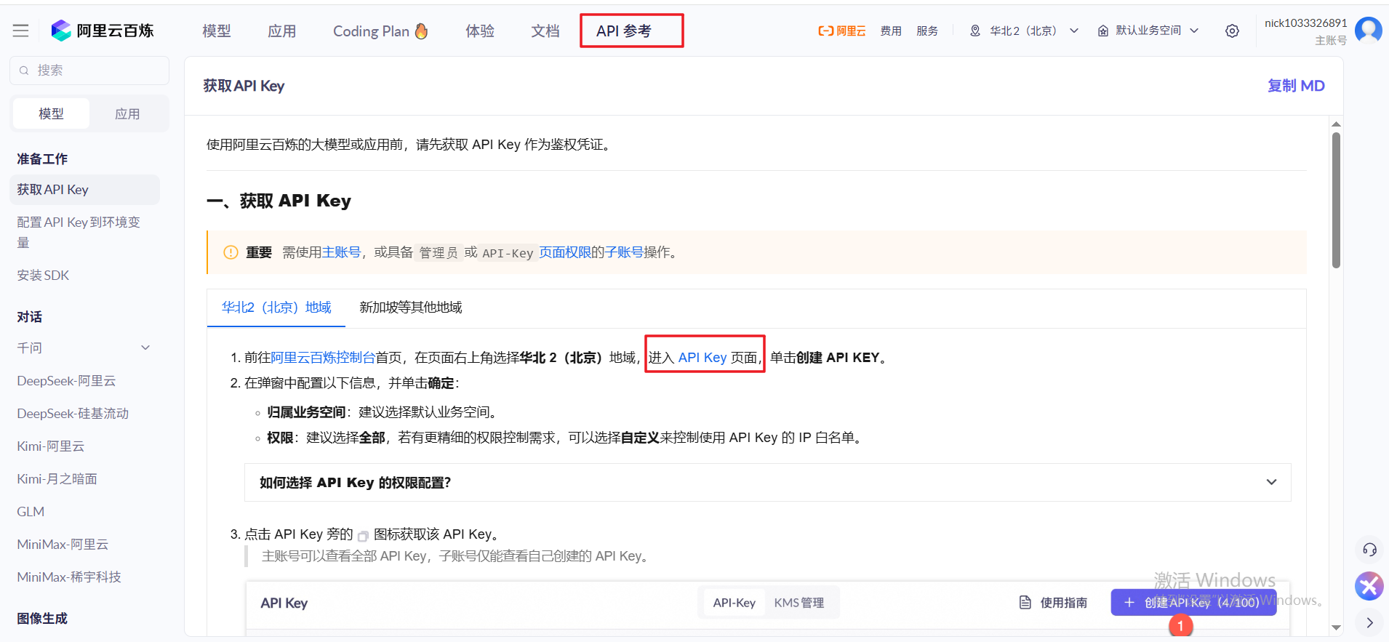Viewport: 1389px width, 642px height.
Task: Click the 复制 MD button
Action: click(1296, 86)
